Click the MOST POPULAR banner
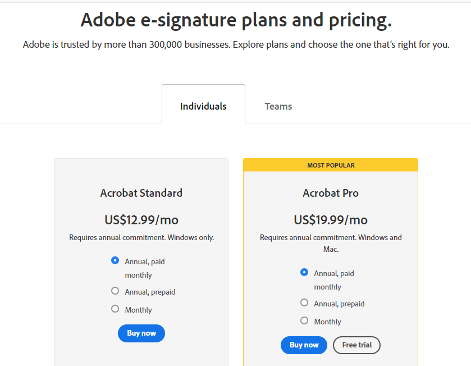 coord(330,165)
